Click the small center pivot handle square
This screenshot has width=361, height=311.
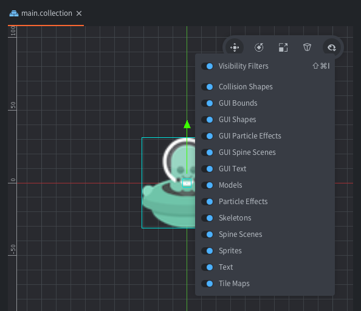click(187, 183)
